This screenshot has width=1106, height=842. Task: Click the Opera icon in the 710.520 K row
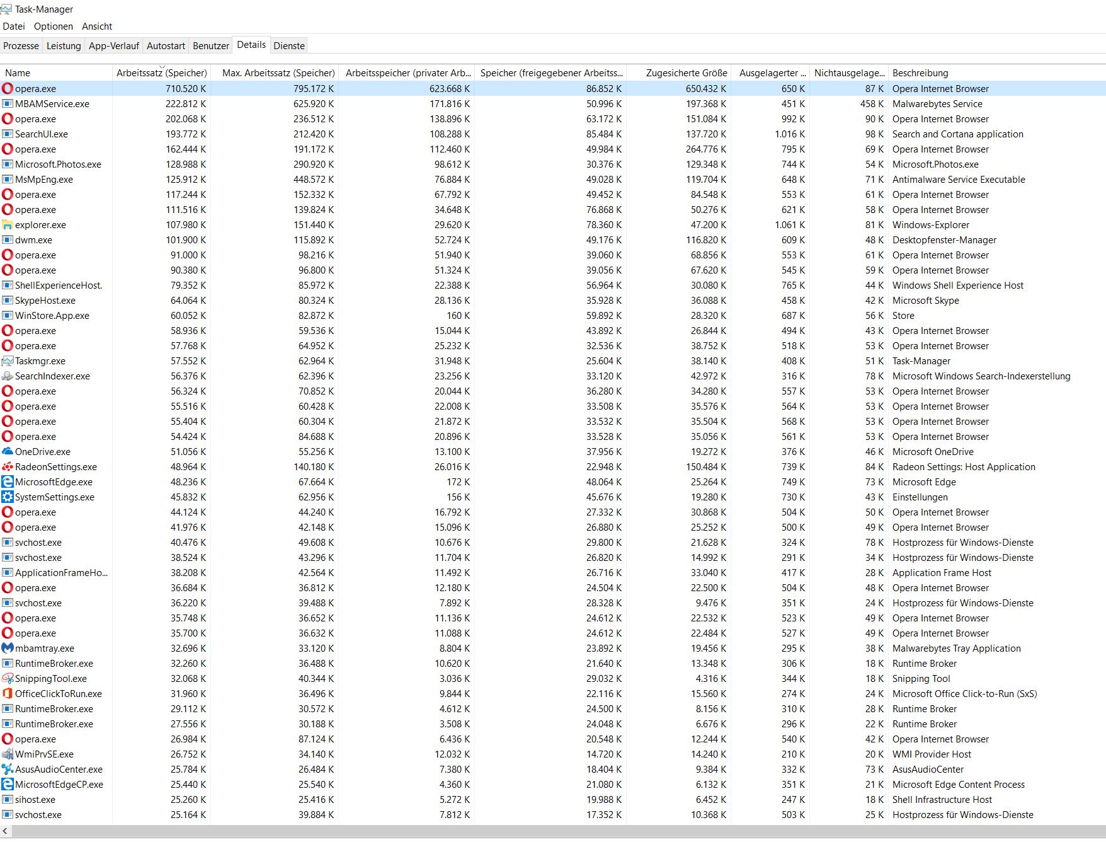[8, 89]
